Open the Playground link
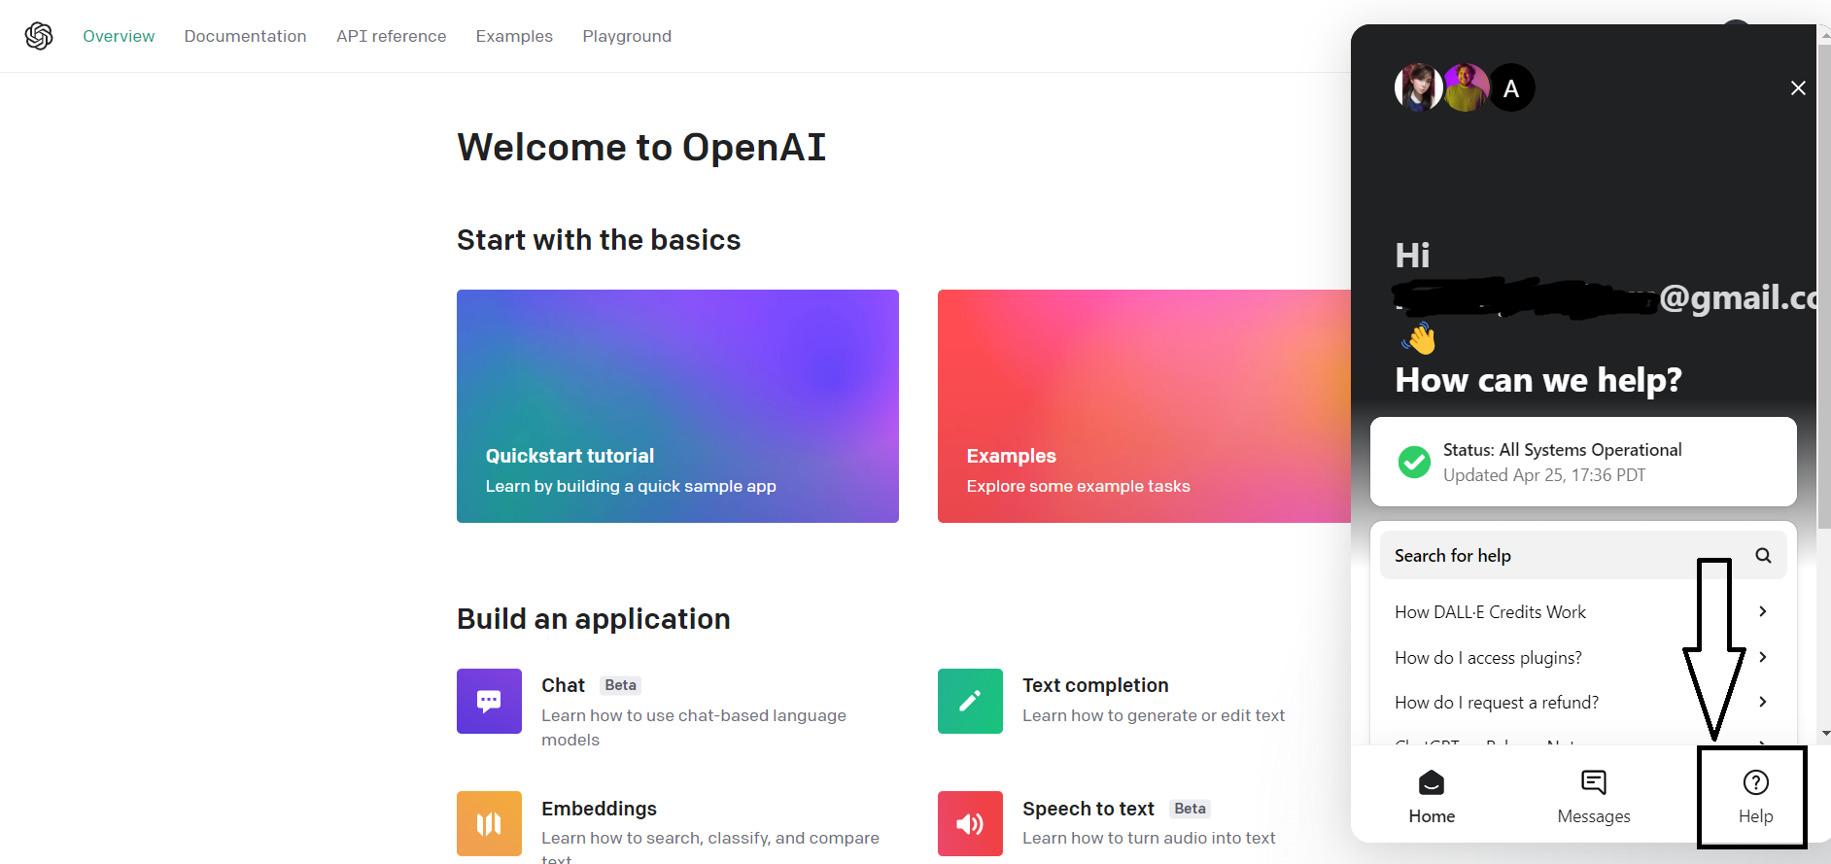1831x864 pixels. coord(627,36)
